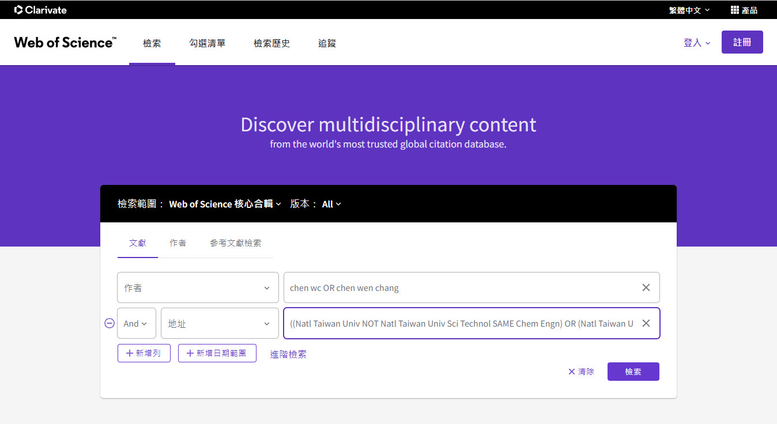
Task: Open the products grid icon
Action: pyautogui.click(x=735, y=10)
